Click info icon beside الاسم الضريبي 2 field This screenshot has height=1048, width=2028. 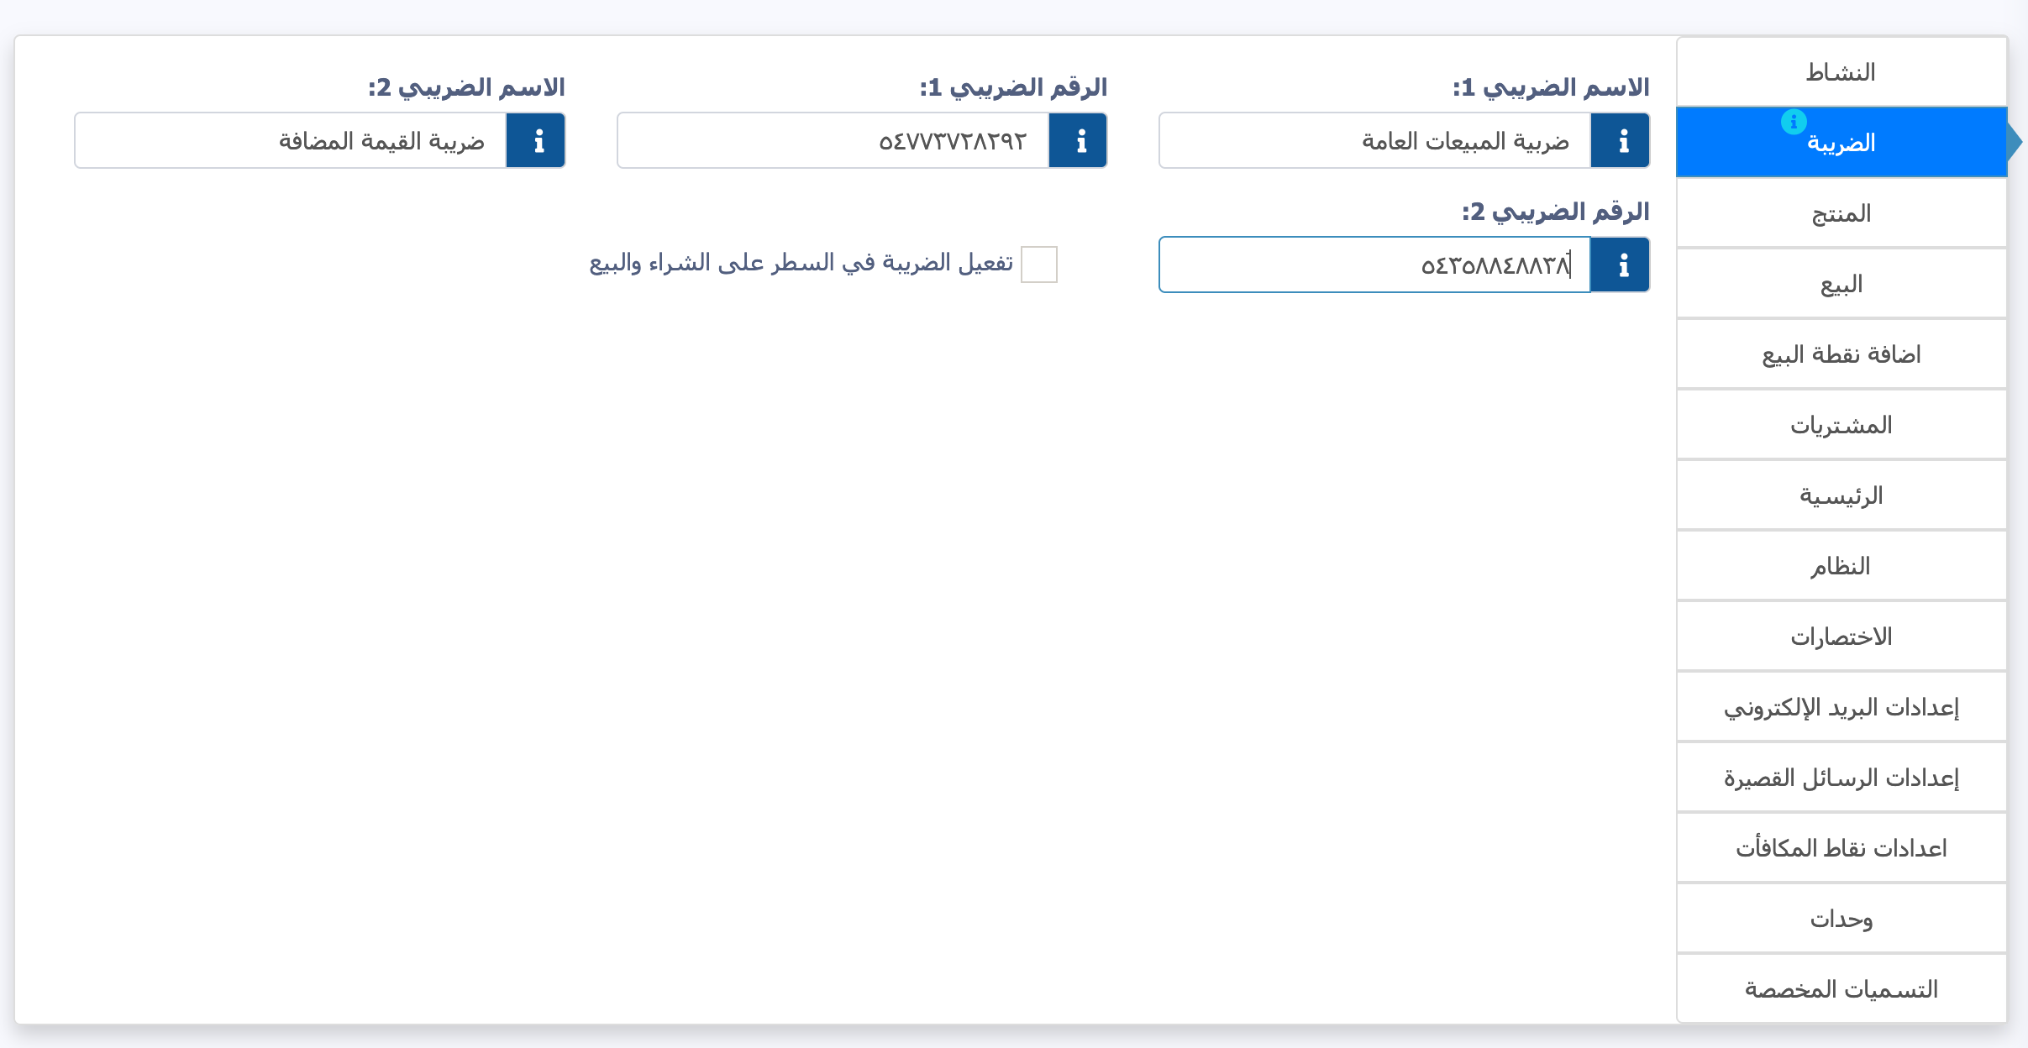pyautogui.click(x=536, y=141)
